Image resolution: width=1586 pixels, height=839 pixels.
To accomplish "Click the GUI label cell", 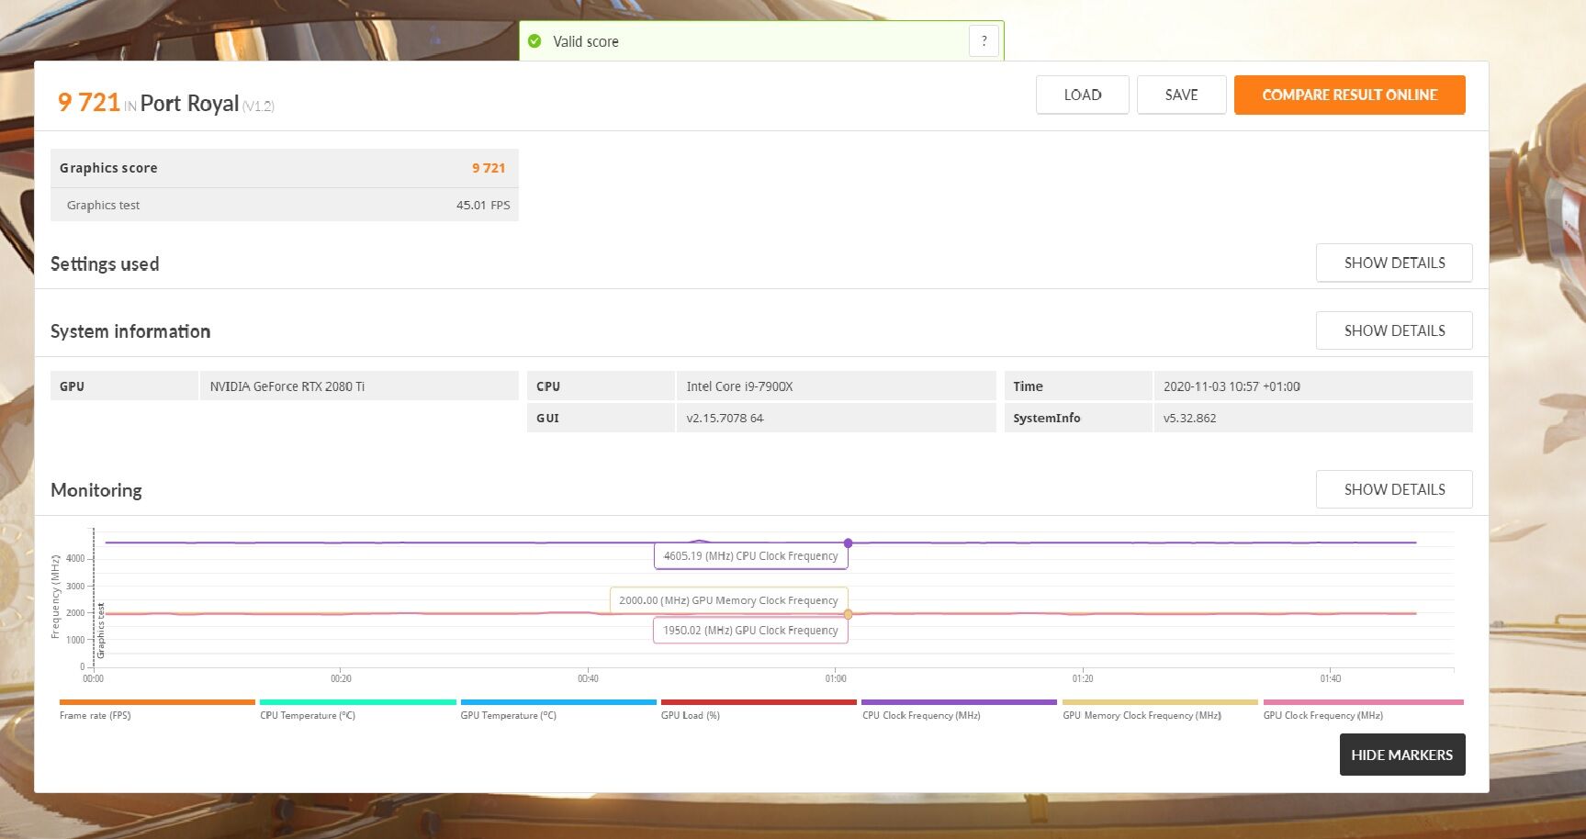I will pos(601,418).
